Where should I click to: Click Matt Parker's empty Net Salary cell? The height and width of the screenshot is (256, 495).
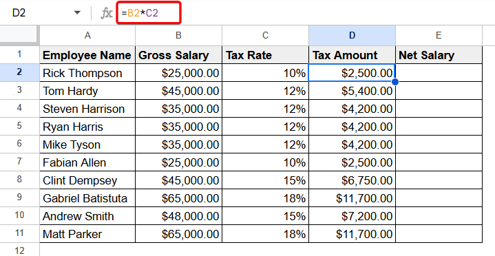point(439,234)
